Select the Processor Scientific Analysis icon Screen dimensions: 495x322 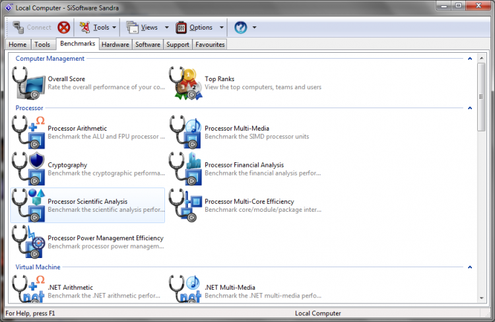[28, 205]
